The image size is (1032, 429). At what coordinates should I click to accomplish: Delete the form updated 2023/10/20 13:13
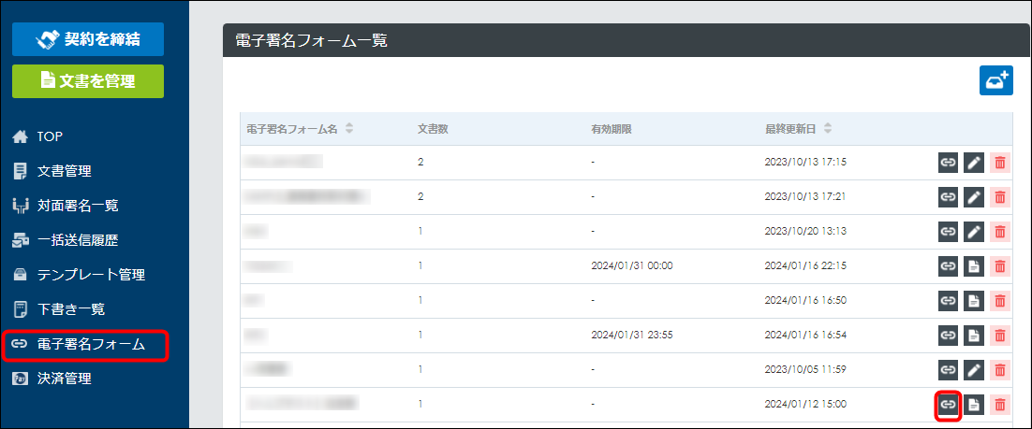click(x=1000, y=231)
